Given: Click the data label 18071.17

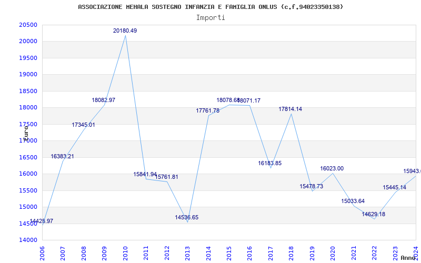Looking at the screenshot, I should point(249,100).
